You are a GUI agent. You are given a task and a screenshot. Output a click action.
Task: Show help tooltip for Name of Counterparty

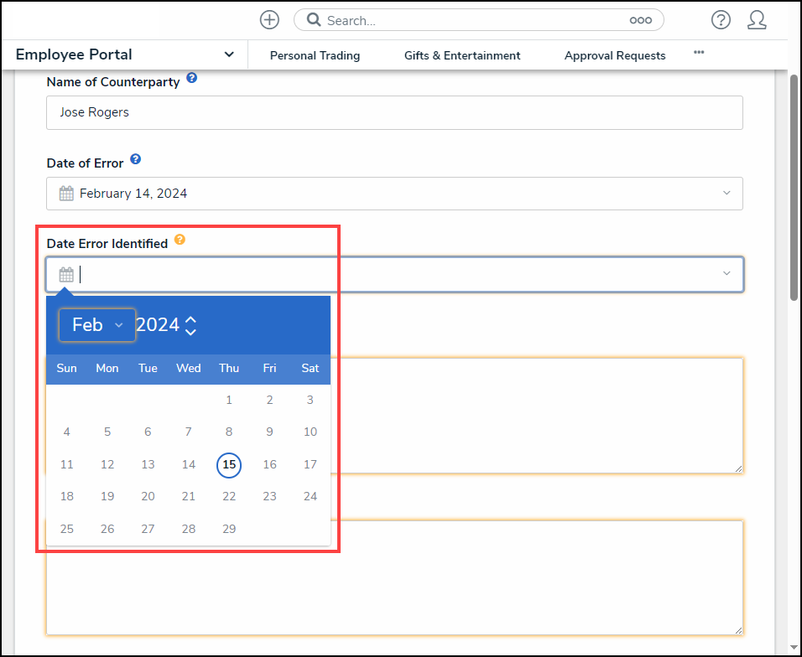[192, 78]
